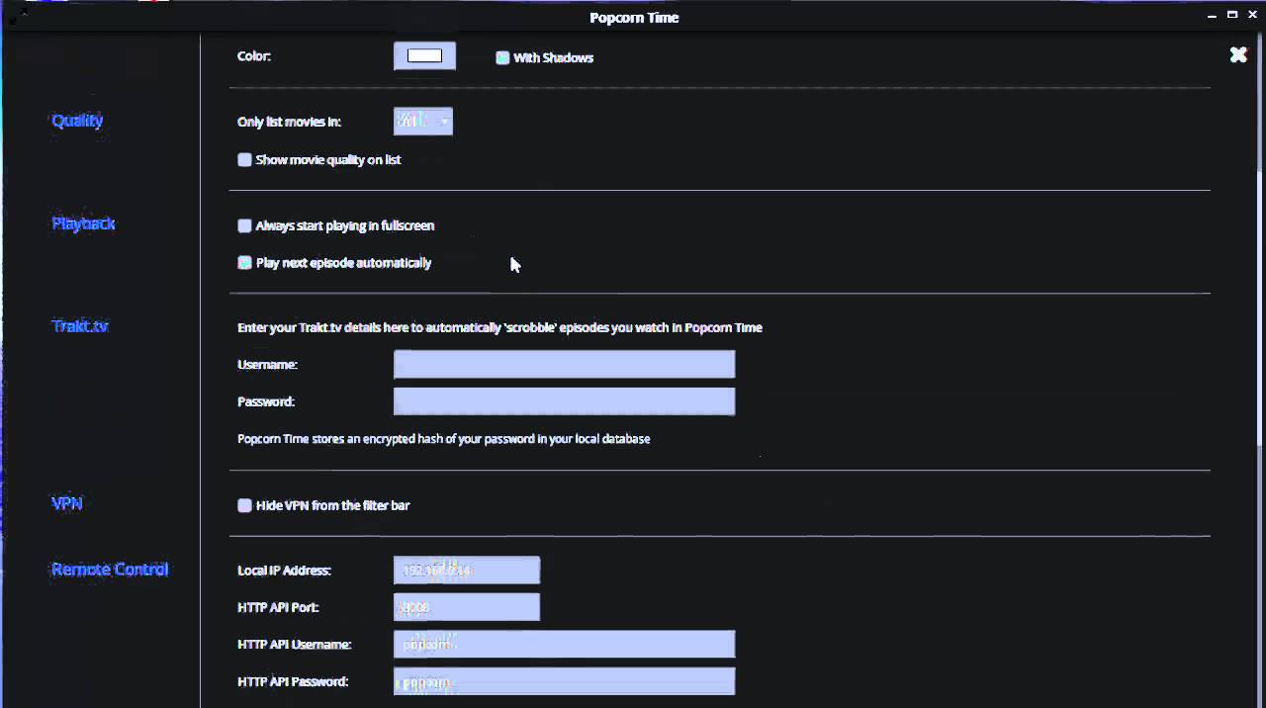Enable Always start playing in fullscreen
1266x708 pixels.
coord(244,226)
